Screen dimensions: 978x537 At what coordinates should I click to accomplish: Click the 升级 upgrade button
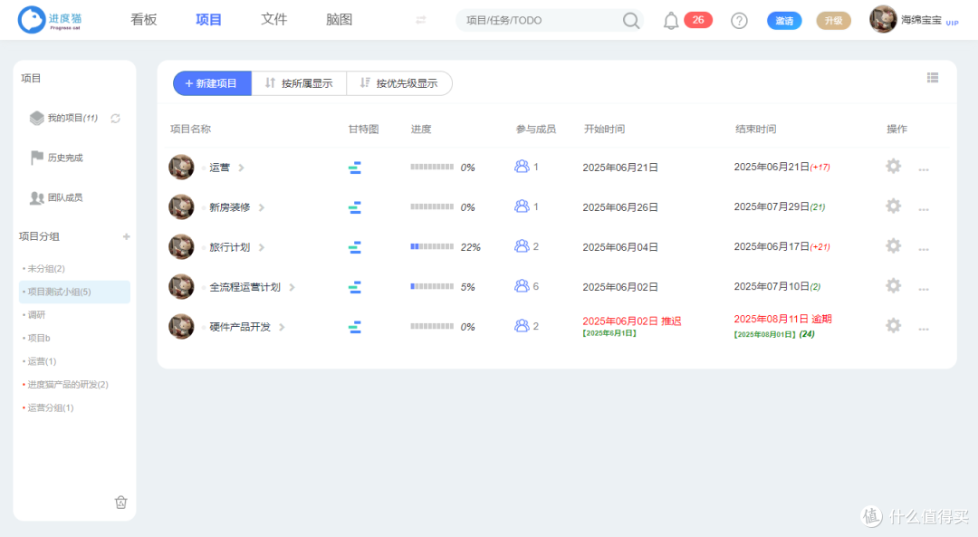point(833,21)
